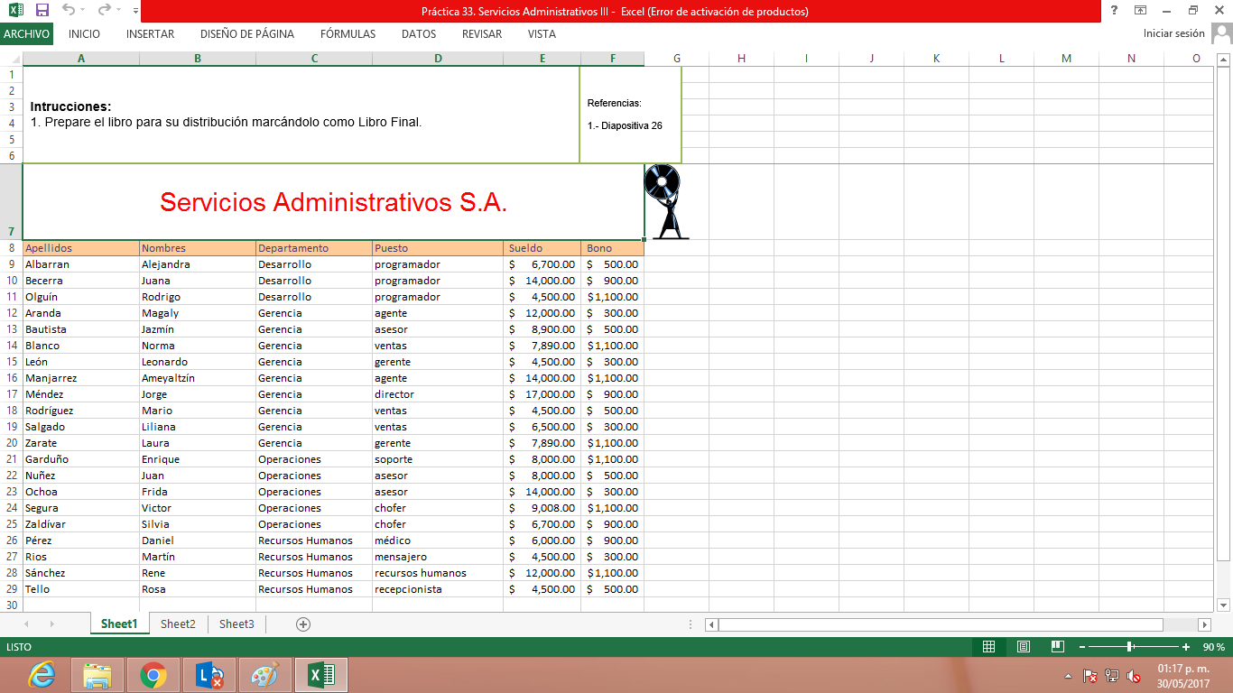Click the zoom out minus button

click(1081, 647)
